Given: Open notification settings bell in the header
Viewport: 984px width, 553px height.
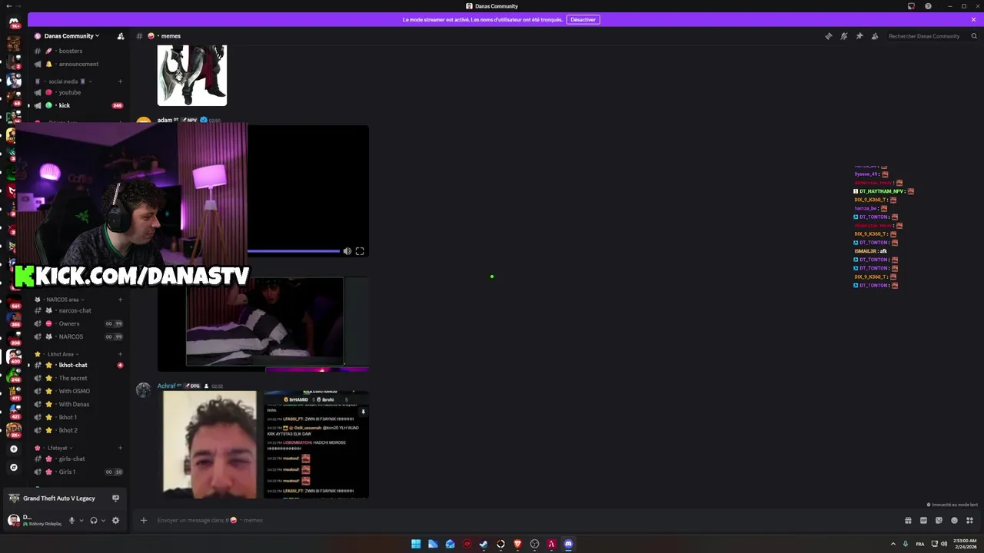Looking at the screenshot, I should [844, 36].
